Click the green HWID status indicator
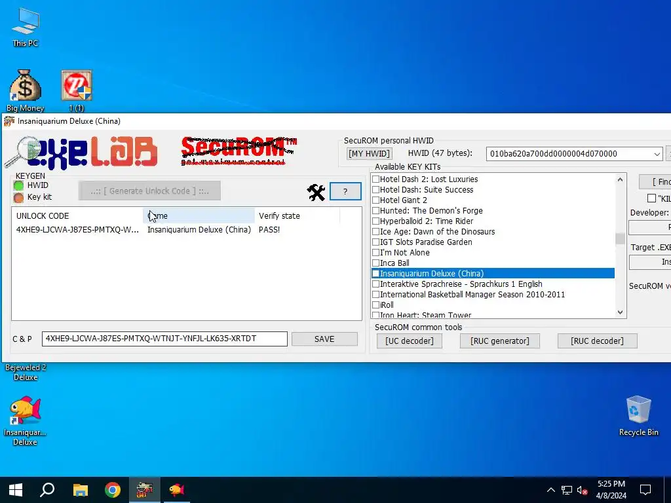This screenshot has height=503, width=671. pyautogui.click(x=18, y=185)
